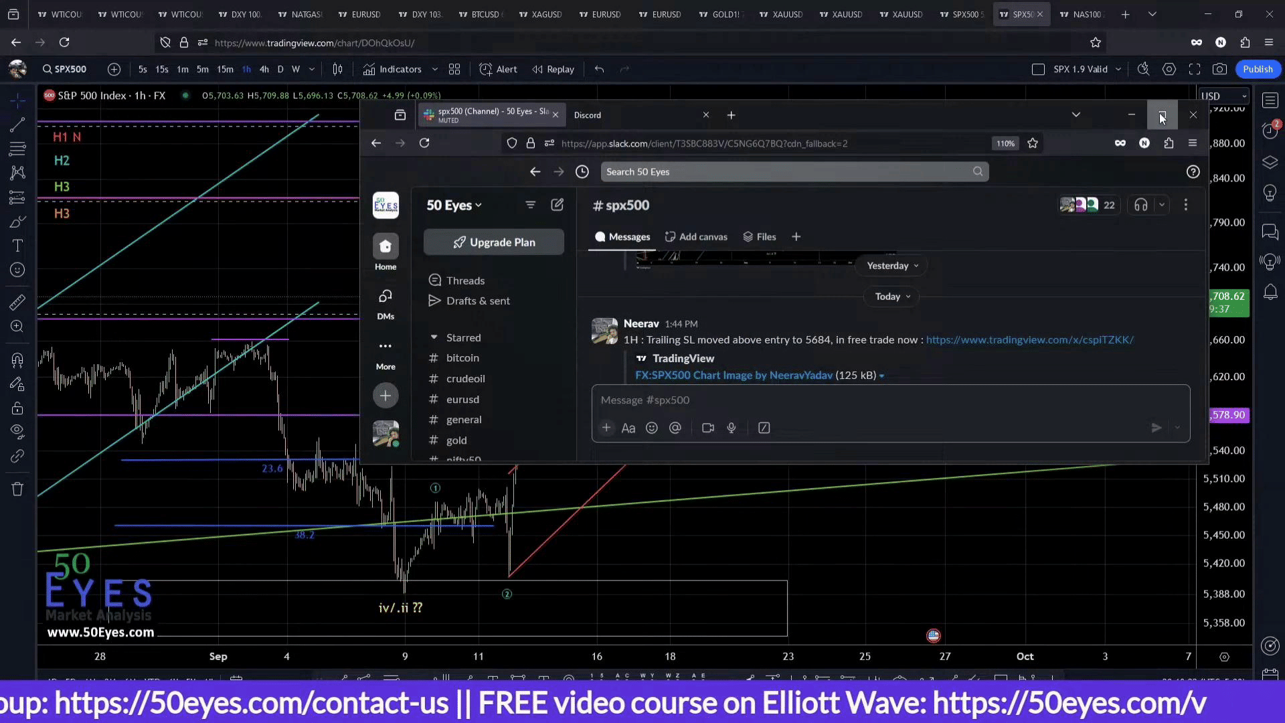Viewport: 1285px width, 723px height.
Task: Open a new browser tab in TradingView window
Action: pos(1126,14)
